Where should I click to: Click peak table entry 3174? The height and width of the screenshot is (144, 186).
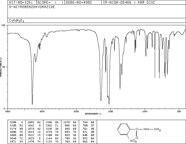click(13, 129)
